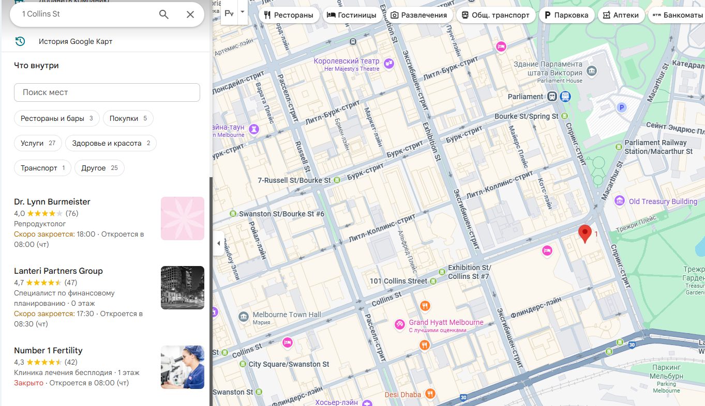The height and width of the screenshot is (406, 705).
Task: Click the blue tram icon beside Parliament
Action: coord(565,96)
